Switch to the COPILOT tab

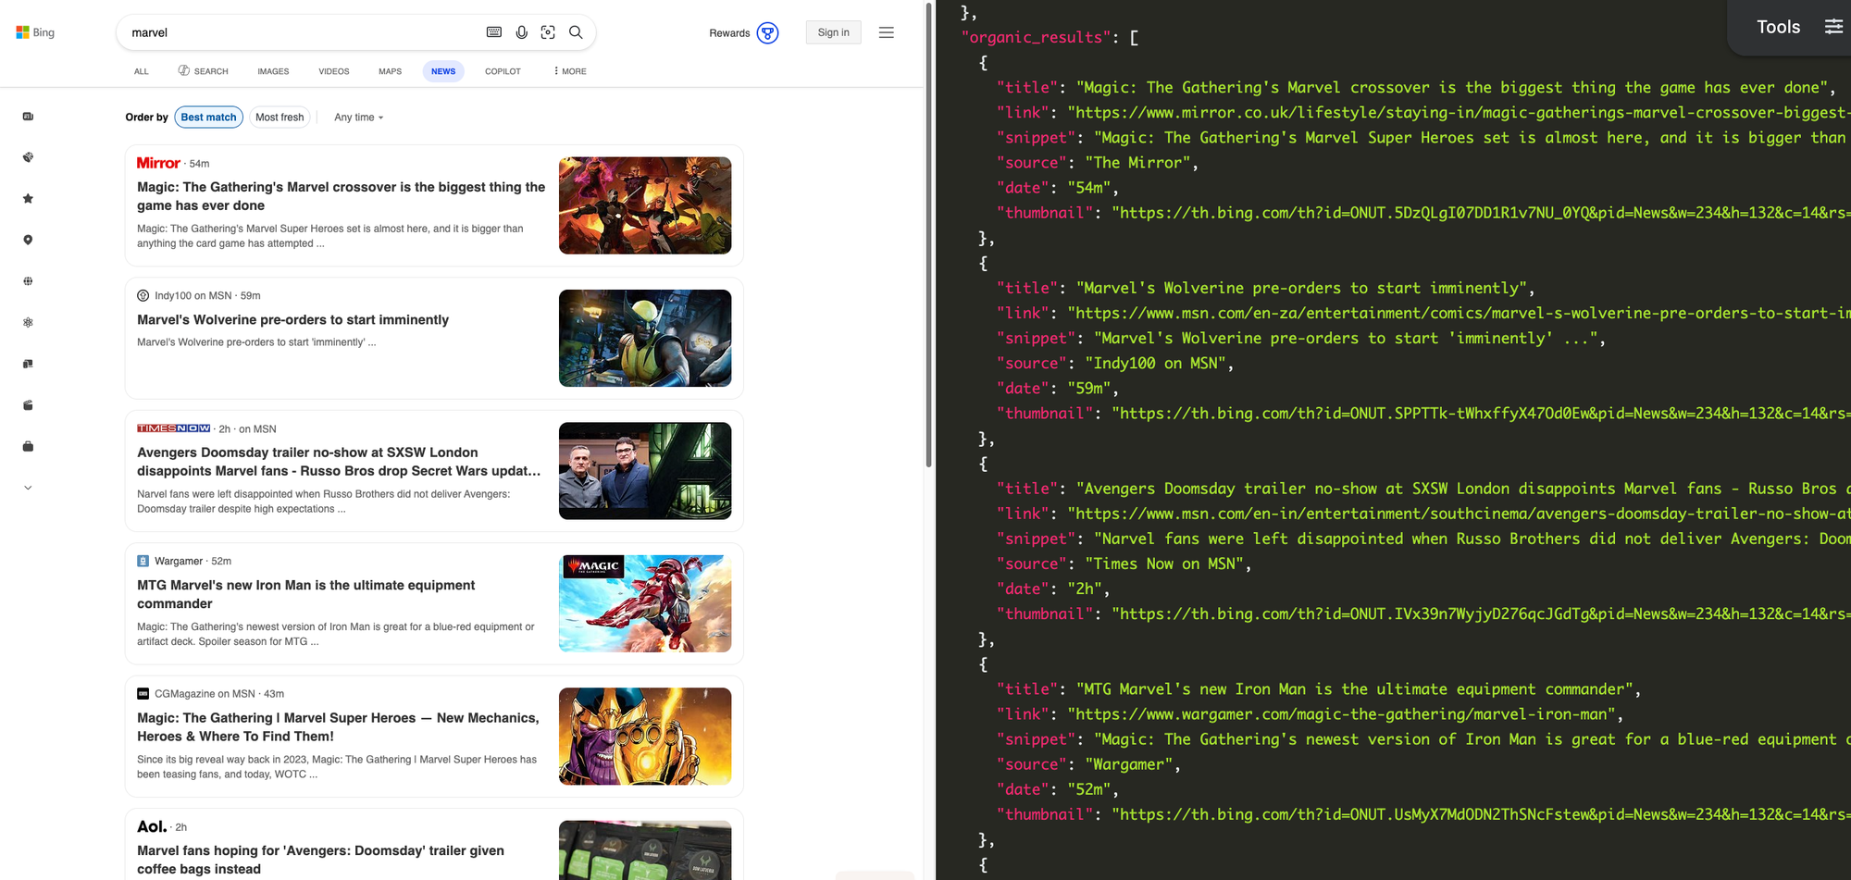coord(503,71)
